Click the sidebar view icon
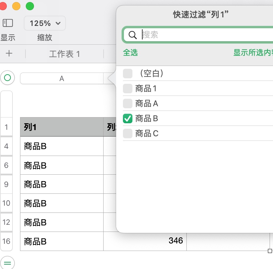The height and width of the screenshot is (269, 273). coord(8,23)
